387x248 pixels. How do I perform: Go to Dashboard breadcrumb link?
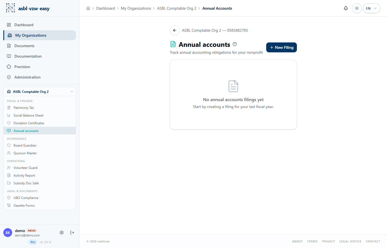coord(106,8)
